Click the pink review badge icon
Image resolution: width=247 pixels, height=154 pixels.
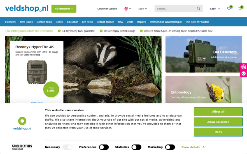(x=244, y=67)
